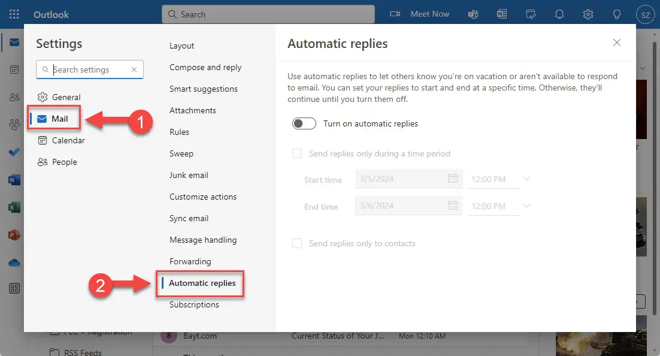Click the Search settings input
This screenshot has height=356, width=660.
point(90,70)
